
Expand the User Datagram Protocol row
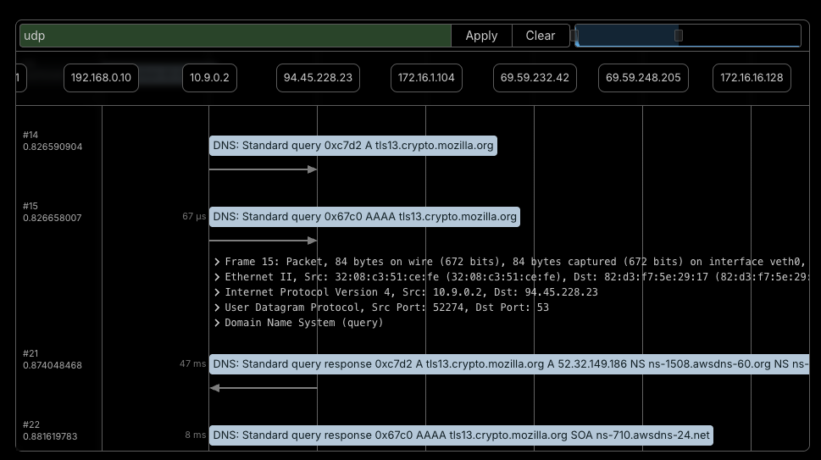point(218,308)
